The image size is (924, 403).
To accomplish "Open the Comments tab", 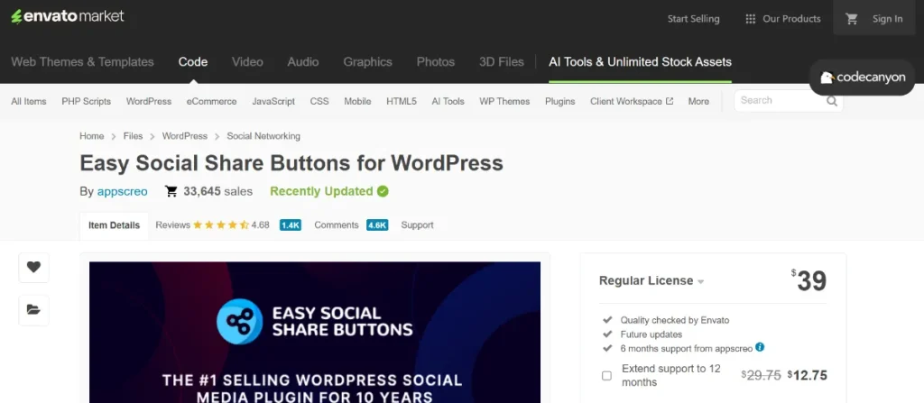I will pos(337,225).
